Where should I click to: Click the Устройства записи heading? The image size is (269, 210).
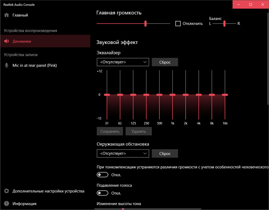pyautogui.click(x=21, y=54)
